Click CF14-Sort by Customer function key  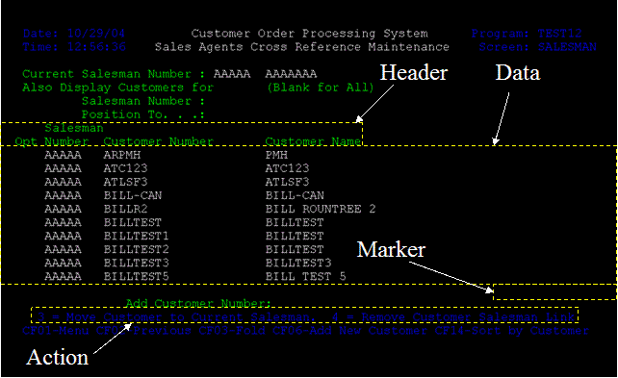coord(512,330)
